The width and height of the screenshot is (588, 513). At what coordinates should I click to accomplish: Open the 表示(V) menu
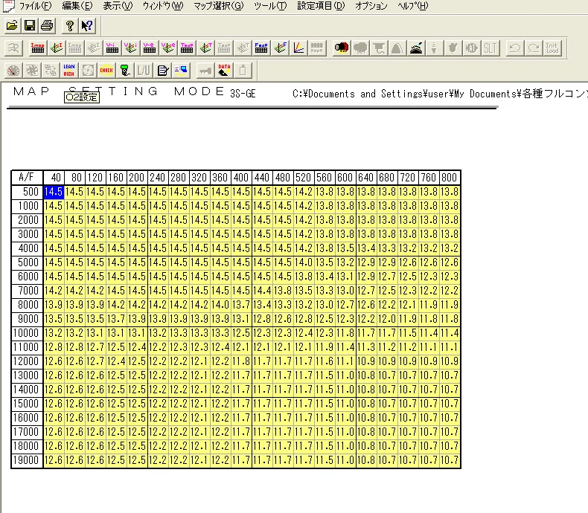click(118, 6)
